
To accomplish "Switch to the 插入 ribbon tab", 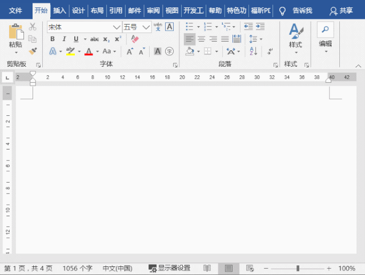I will pos(59,10).
